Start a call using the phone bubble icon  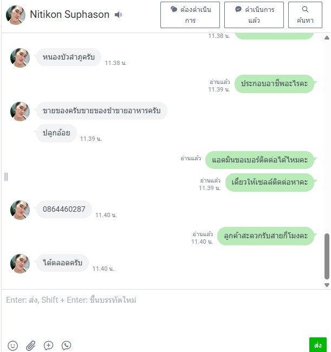pos(66,346)
